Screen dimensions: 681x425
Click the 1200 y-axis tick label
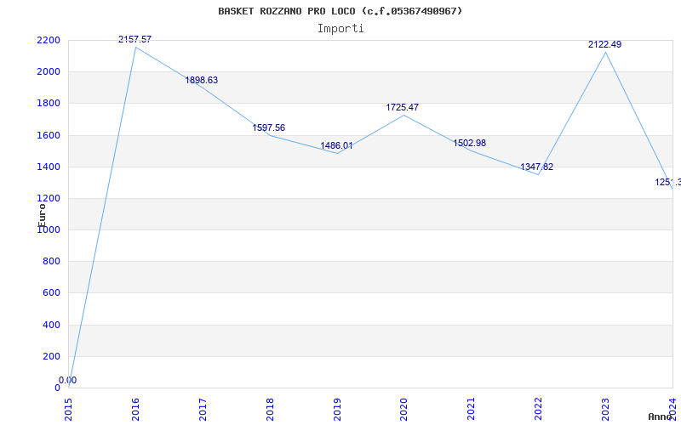tap(49, 199)
